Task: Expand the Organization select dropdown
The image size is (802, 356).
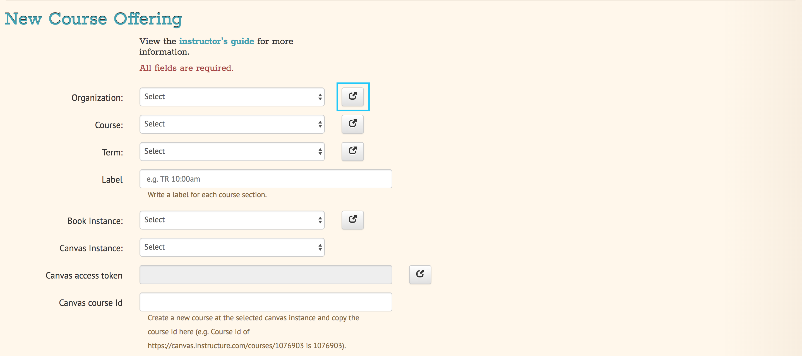Action: tap(232, 97)
